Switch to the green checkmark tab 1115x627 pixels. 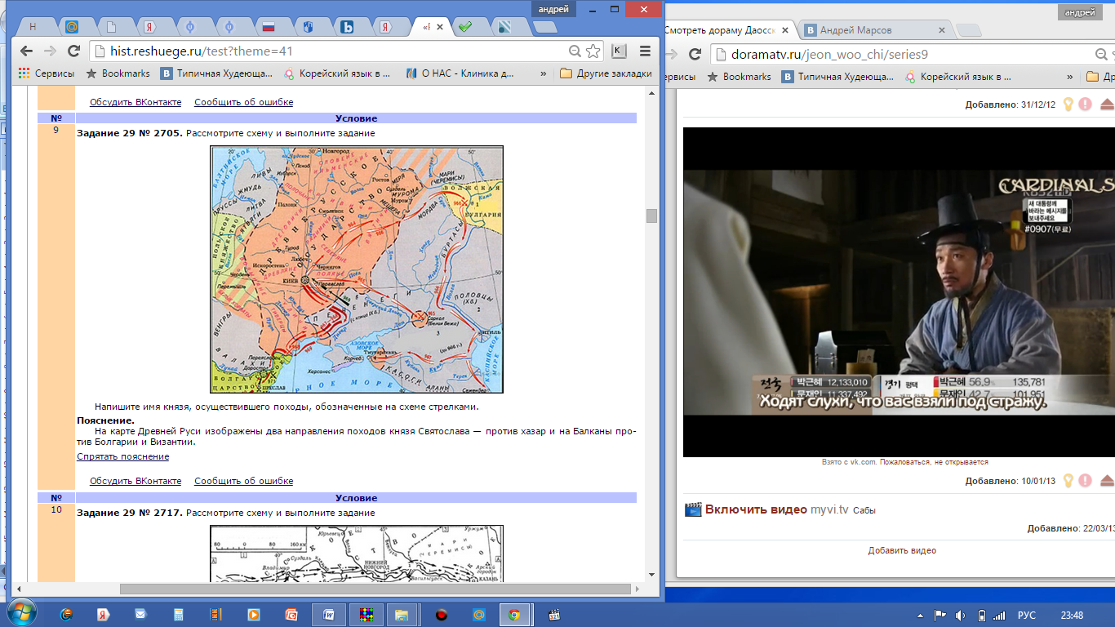[x=464, y=27]
